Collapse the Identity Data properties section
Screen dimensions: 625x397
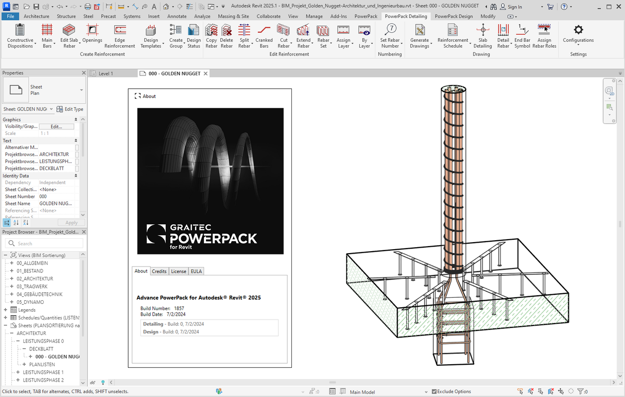point(76,176)
